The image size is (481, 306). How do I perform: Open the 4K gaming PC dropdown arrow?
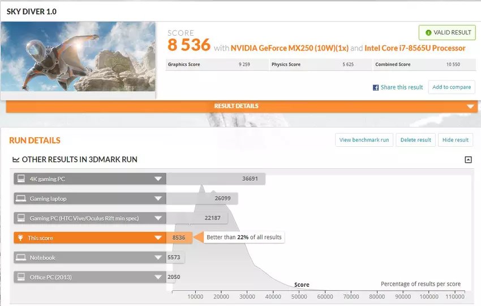(158, 179)
